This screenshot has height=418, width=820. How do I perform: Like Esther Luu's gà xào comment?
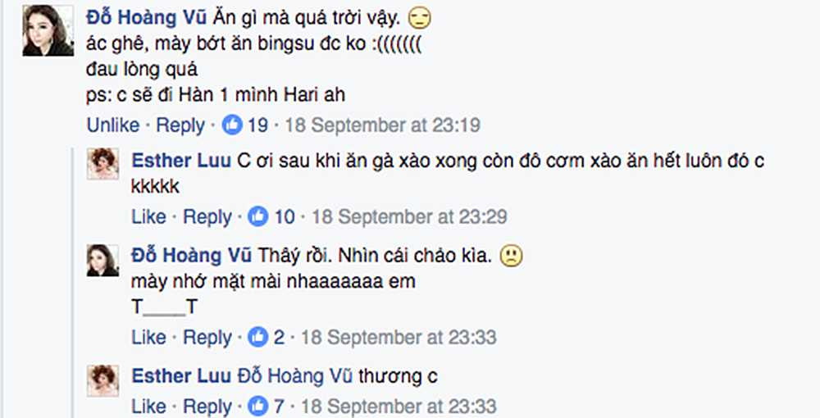click(x=148, y=217)
